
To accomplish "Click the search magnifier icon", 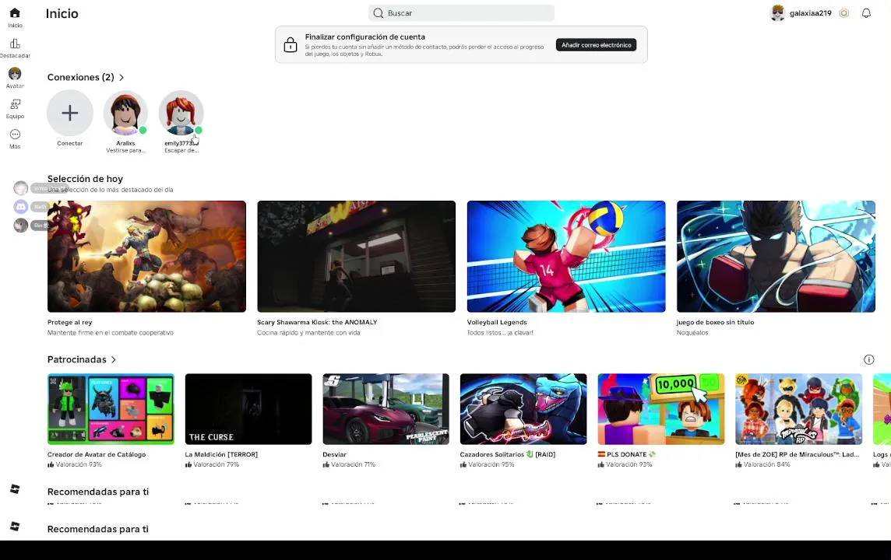I will tap(378, 13).
